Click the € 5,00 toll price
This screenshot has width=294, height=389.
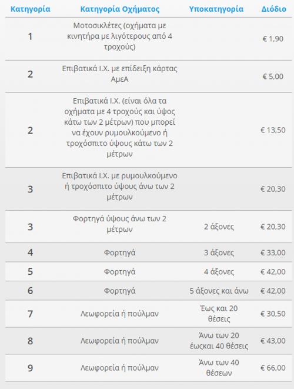click(x=273, y=77)
